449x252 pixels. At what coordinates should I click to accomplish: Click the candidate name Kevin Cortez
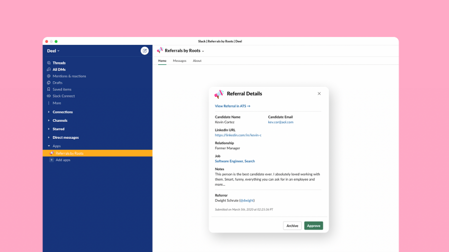click(224, 122)
